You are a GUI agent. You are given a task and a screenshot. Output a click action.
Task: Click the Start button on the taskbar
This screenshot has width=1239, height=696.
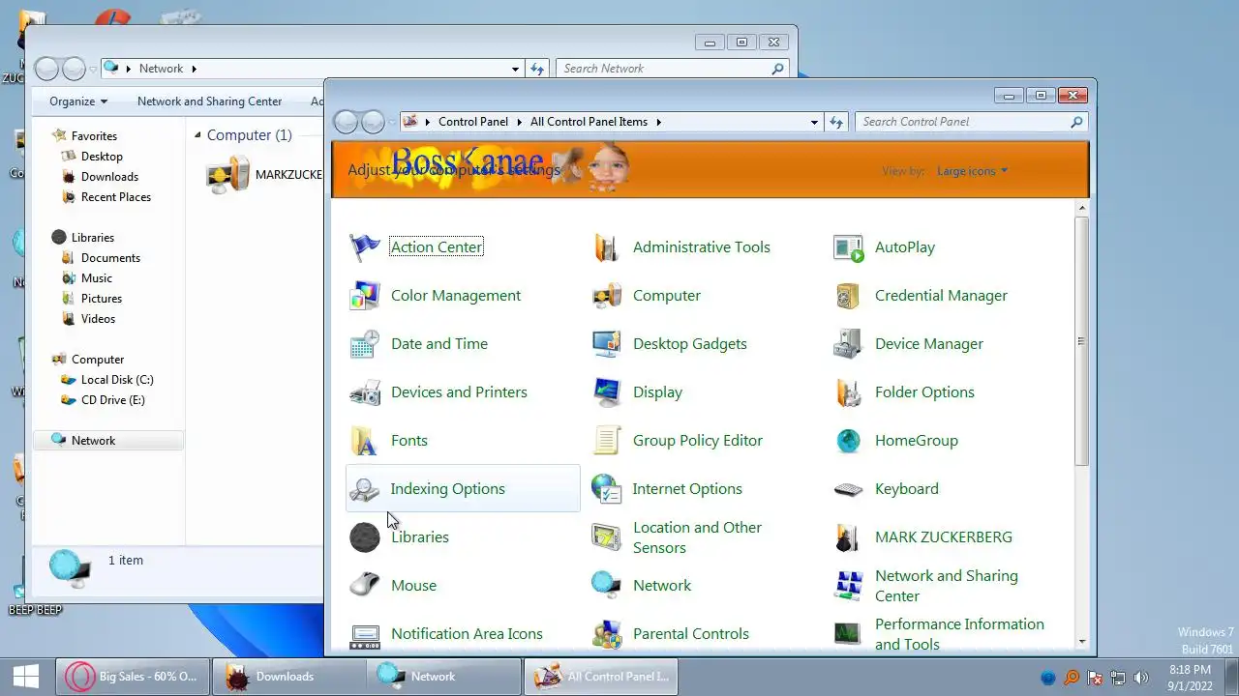(x=26, y=677)
